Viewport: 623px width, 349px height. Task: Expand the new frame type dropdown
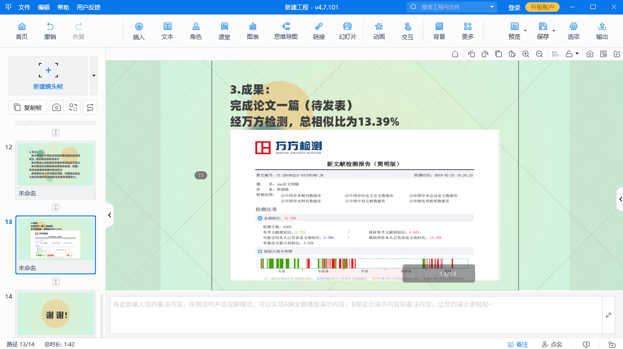tap(94, 76)
